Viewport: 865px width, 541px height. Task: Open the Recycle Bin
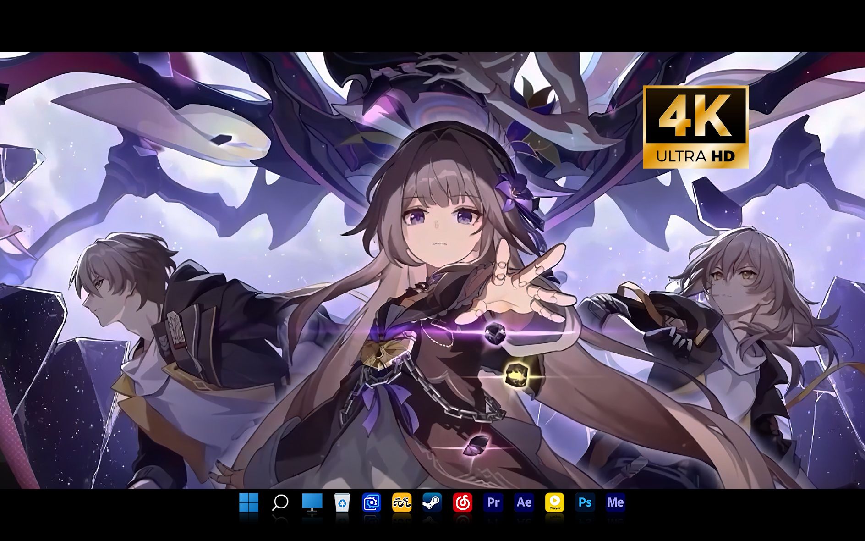[x=342, y=502]
